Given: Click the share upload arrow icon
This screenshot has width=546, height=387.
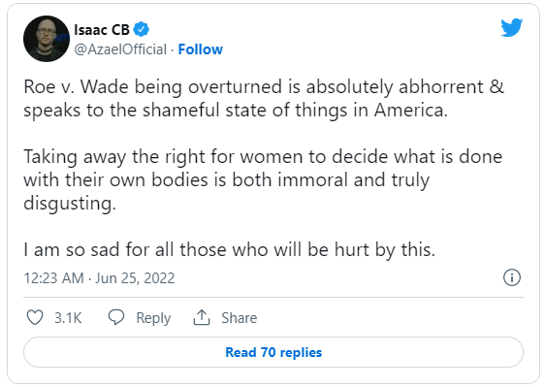Looking at the screenshot, I should 202,317.
